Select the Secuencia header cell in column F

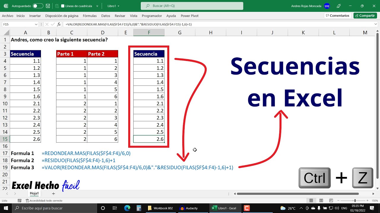coord(149,54)
